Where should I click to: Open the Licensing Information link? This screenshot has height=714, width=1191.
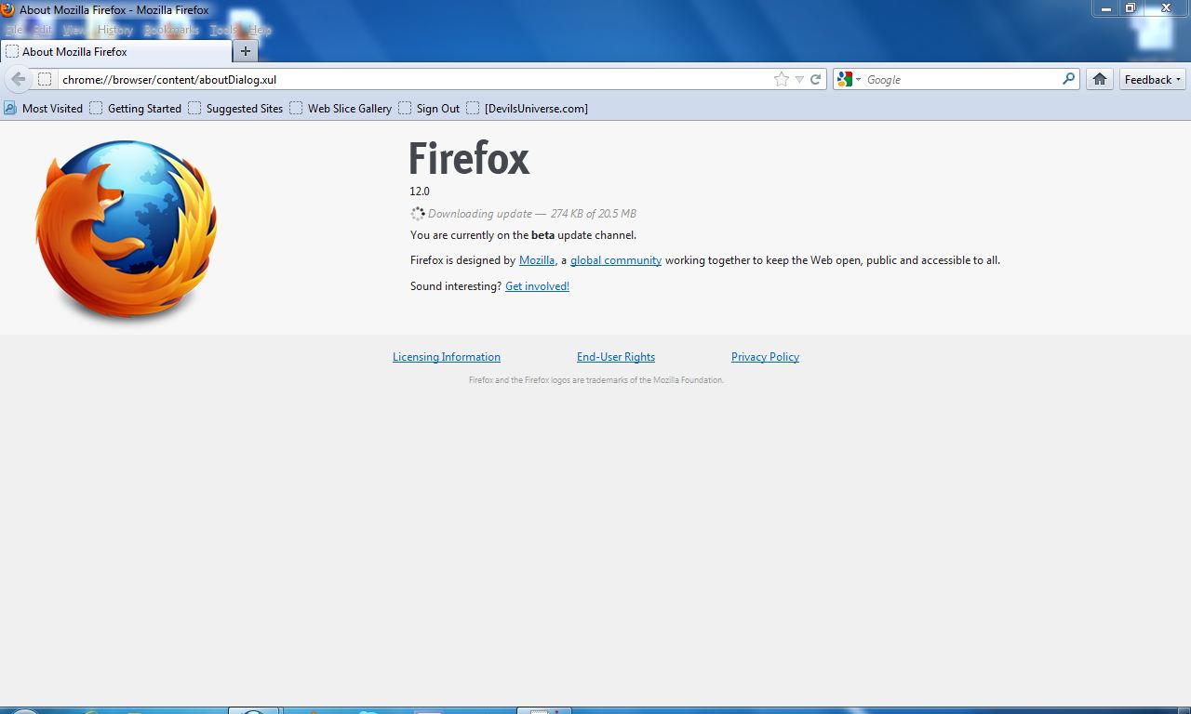click(447, 357)
